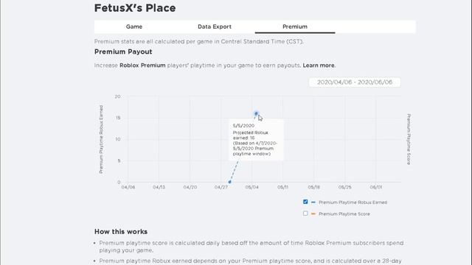Switch to the Game tab
Viewport: 472px width, 265px height.
[134, 26]
